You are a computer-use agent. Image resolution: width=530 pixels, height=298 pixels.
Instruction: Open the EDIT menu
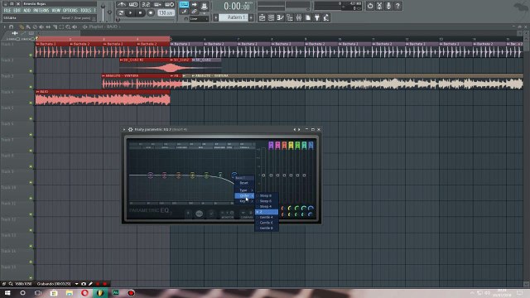tap(17, 11)
